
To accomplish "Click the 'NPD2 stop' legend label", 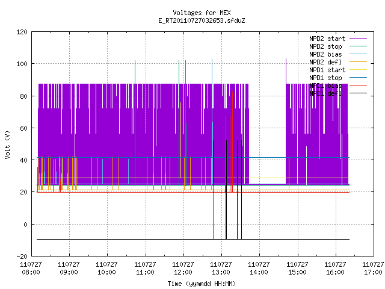I will coord(325,46).
